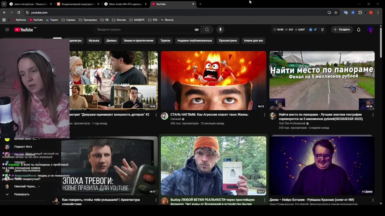Open notifications bell
Viewport: 385px width, 216px height.
click(x=359, y=29)
